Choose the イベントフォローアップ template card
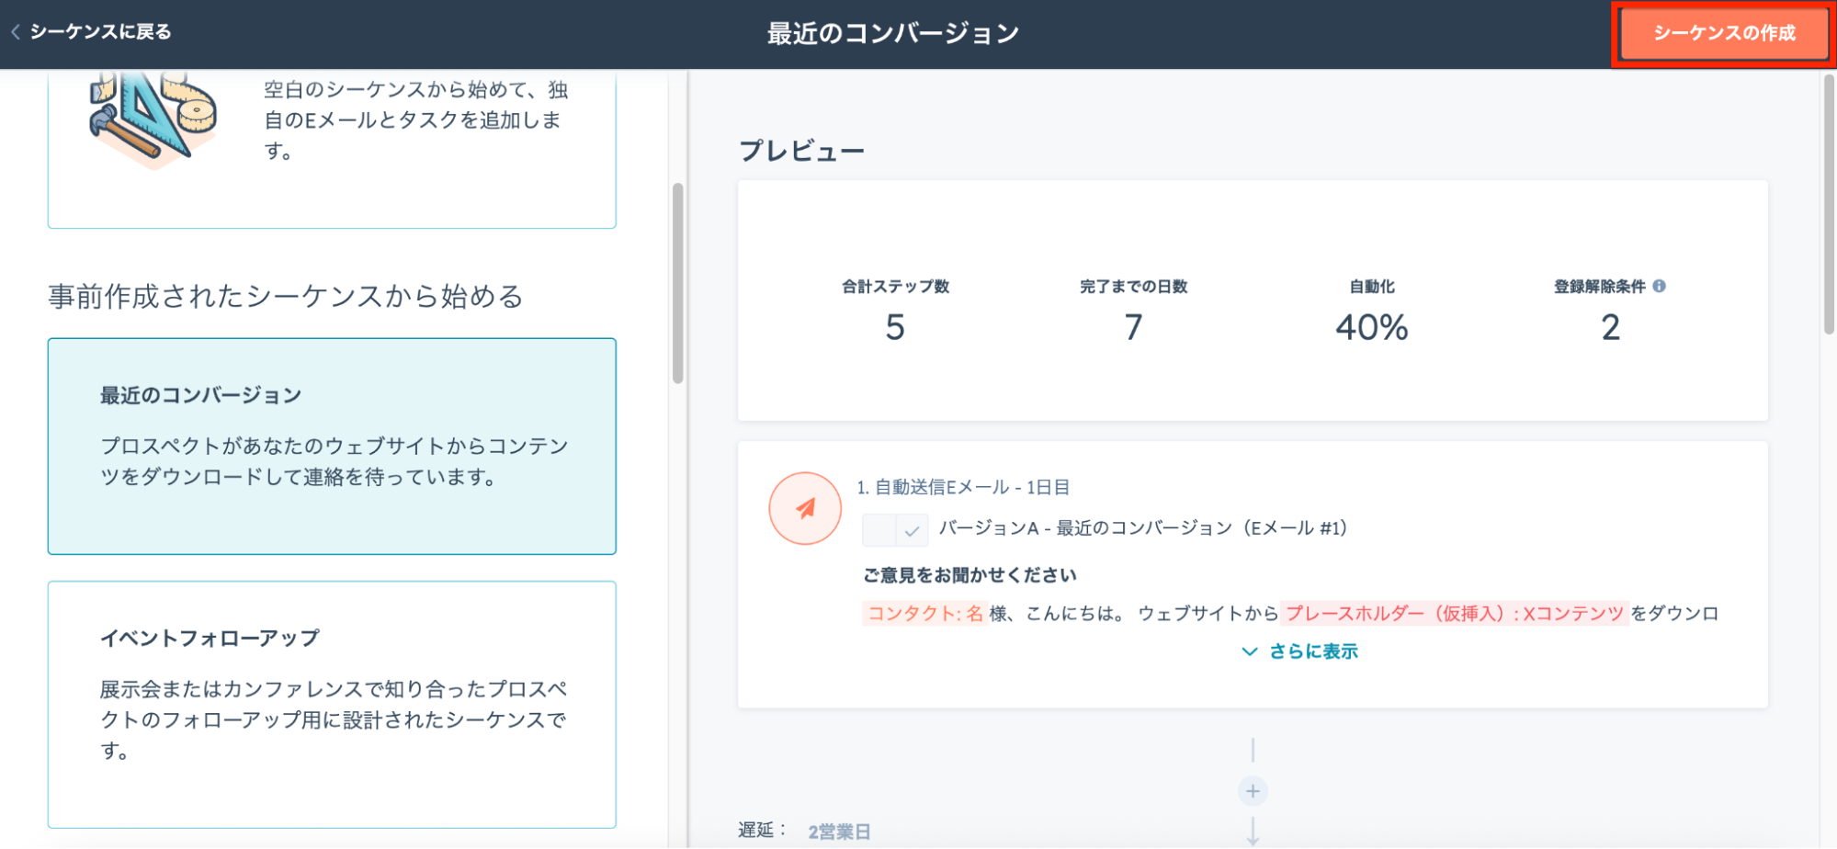 point(332,704)
